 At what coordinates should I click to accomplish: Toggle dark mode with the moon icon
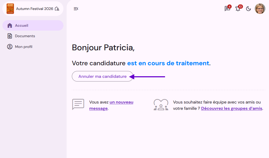tap(248, 9)
